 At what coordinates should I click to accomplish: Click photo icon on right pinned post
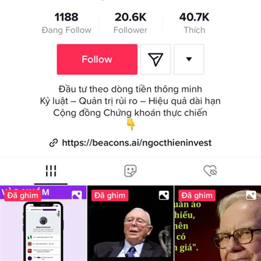click(251, 195)
